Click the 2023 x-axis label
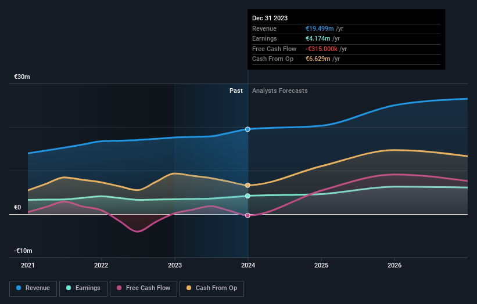 coord(175,266)
